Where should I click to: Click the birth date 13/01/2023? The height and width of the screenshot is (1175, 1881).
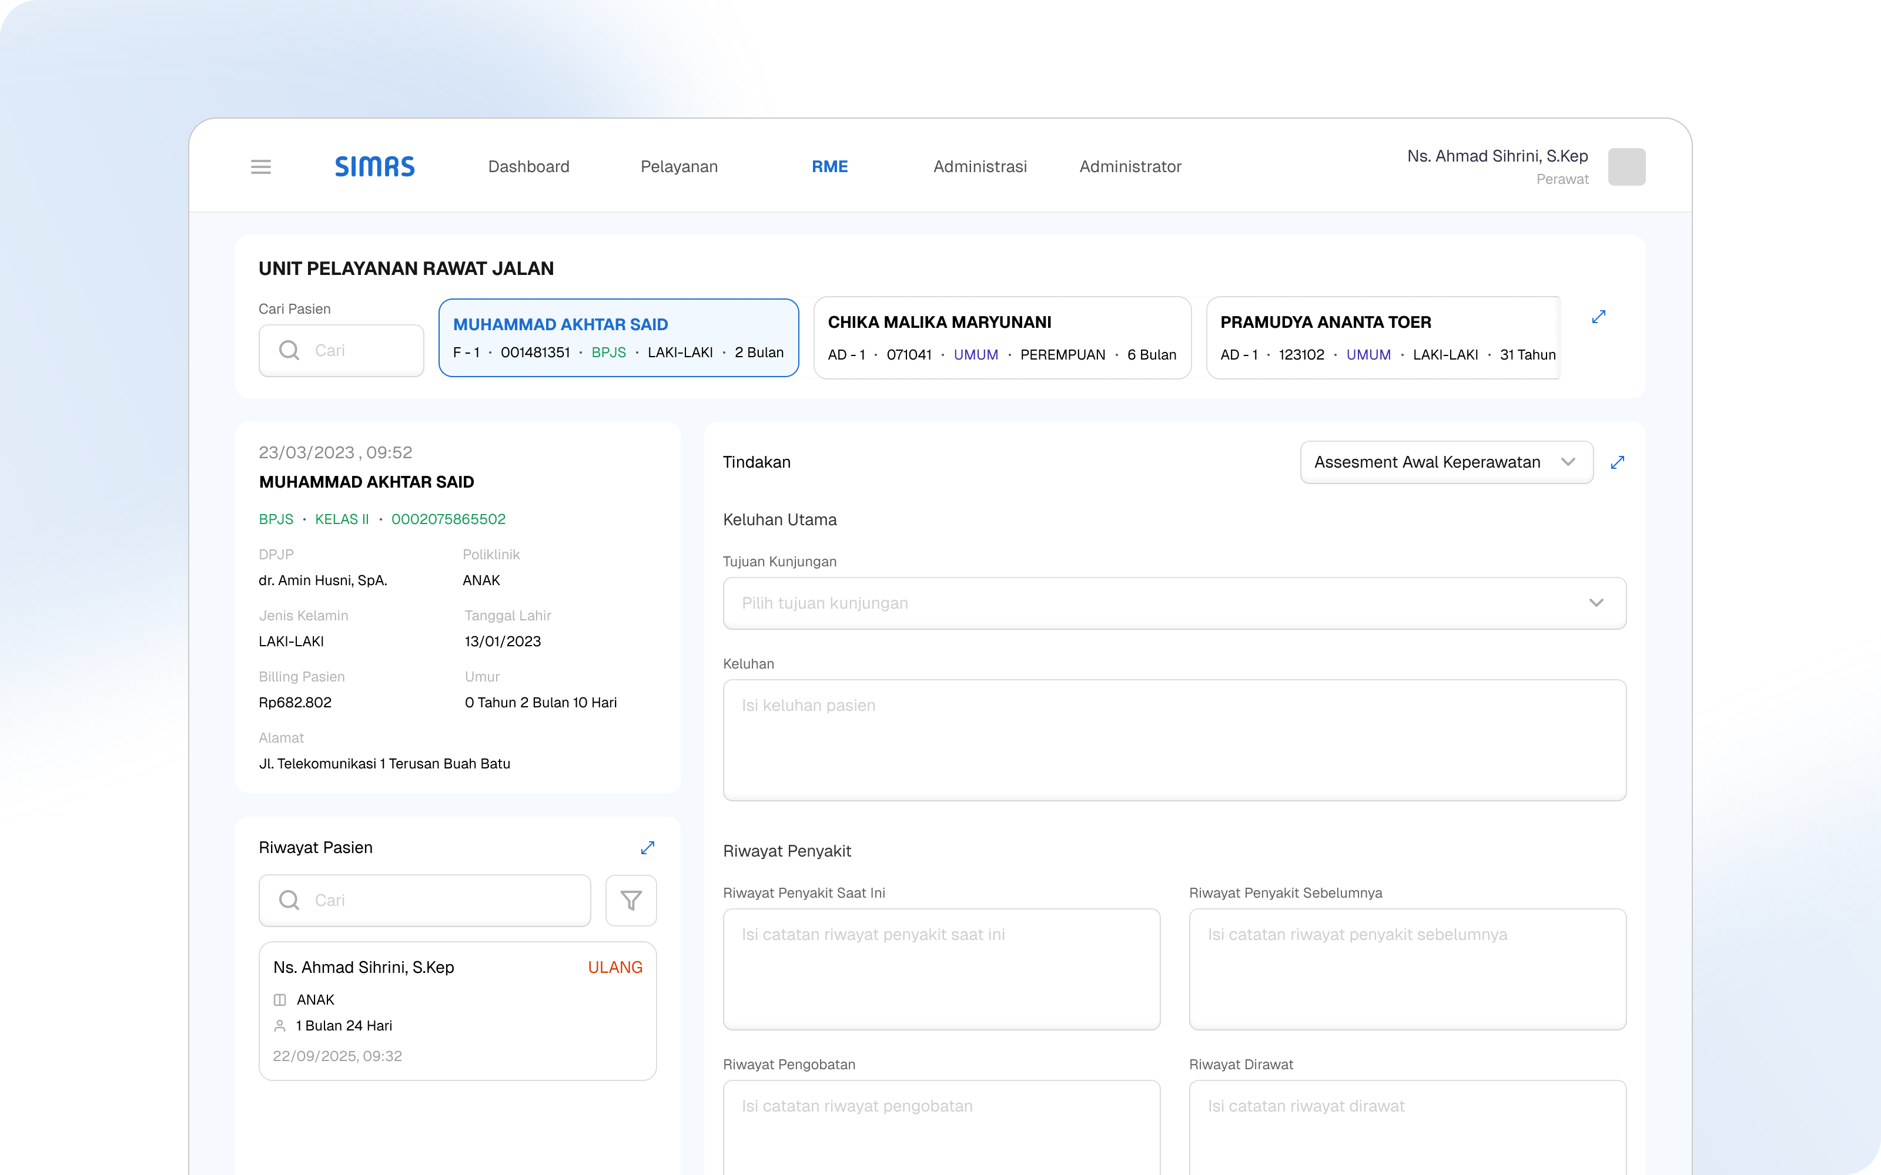[x=503, y=641]
